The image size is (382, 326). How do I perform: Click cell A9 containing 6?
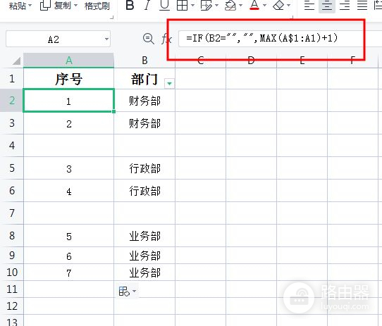click(x=68, y=256)
